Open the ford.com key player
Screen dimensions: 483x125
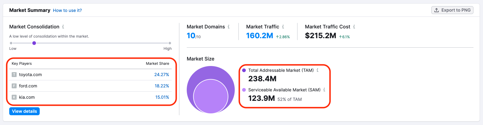coord(28,86)
